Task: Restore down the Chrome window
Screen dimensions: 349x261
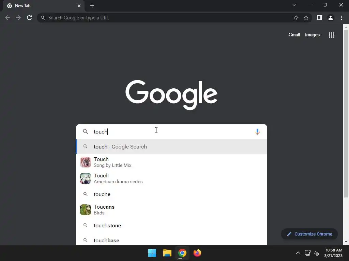Action: click(x=325, y=5)
